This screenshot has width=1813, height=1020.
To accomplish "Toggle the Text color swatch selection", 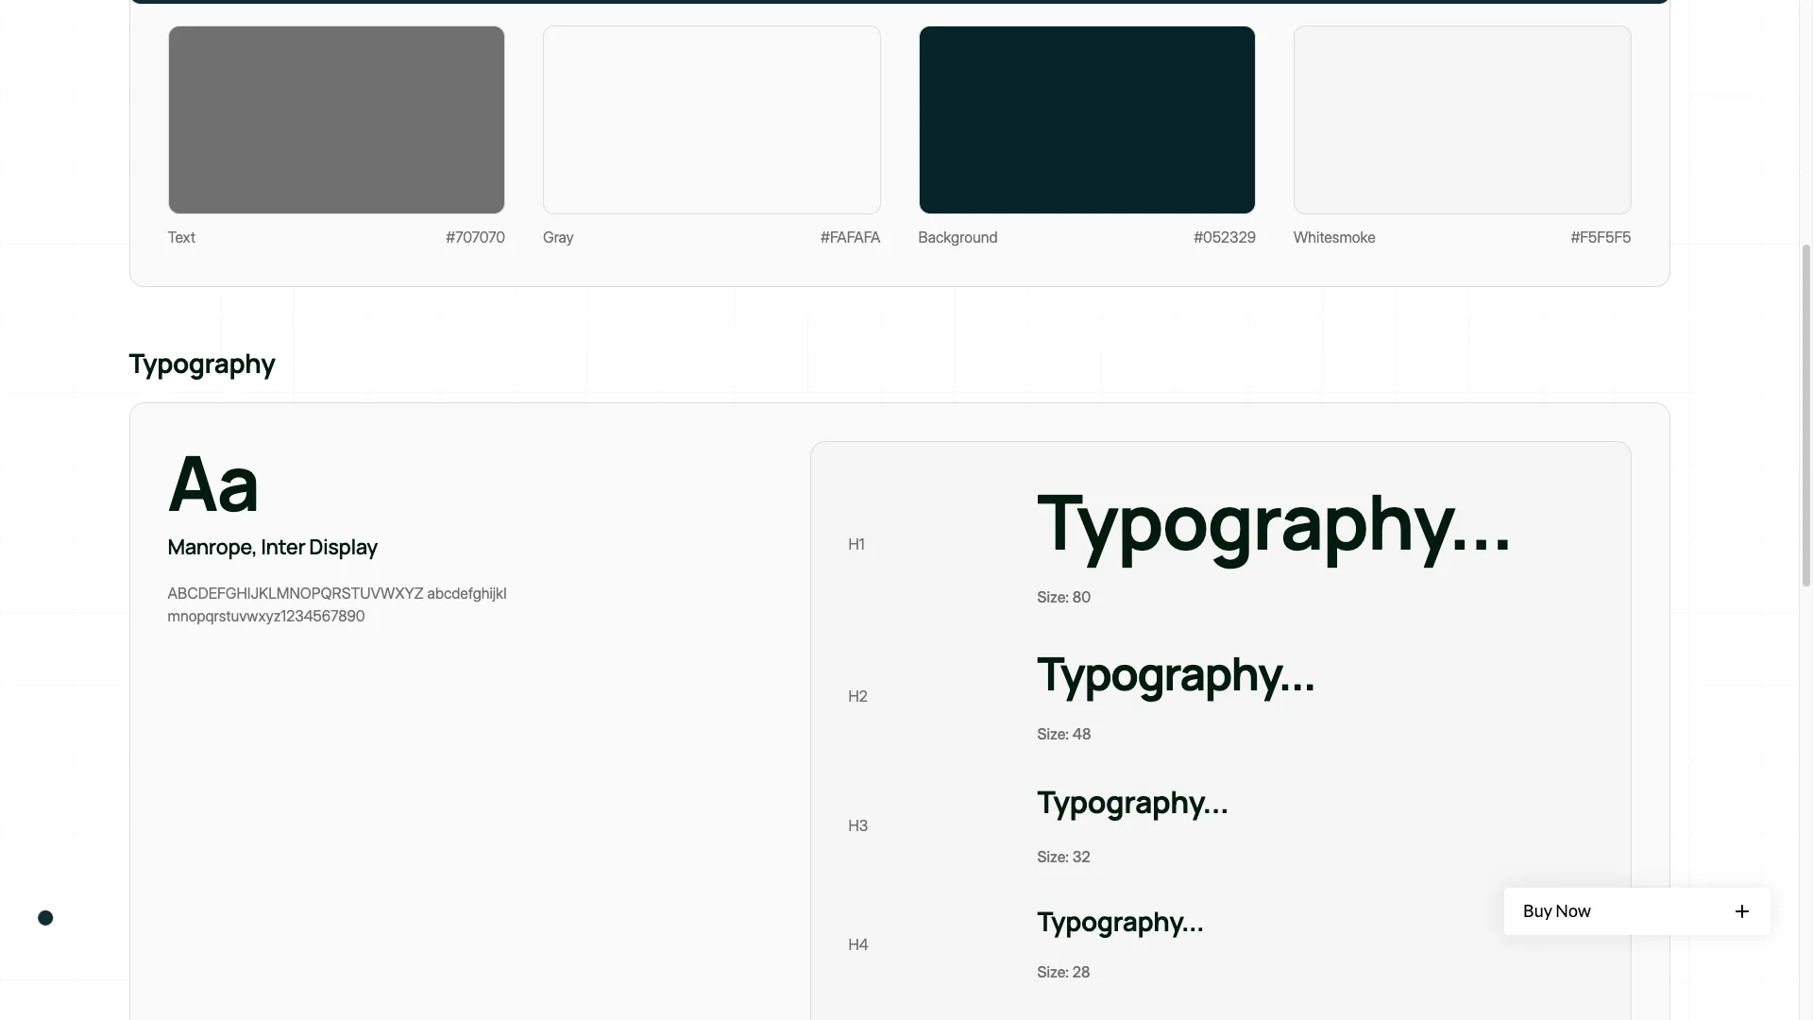I will click(336, 120).
